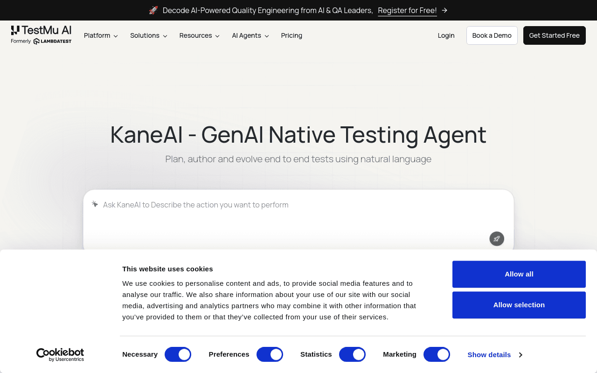The width and height of the screenshot is (597, 373).
Task: Toggle the Preferences cookie switch
Action: pyautogui.click(x=270, y=354)
